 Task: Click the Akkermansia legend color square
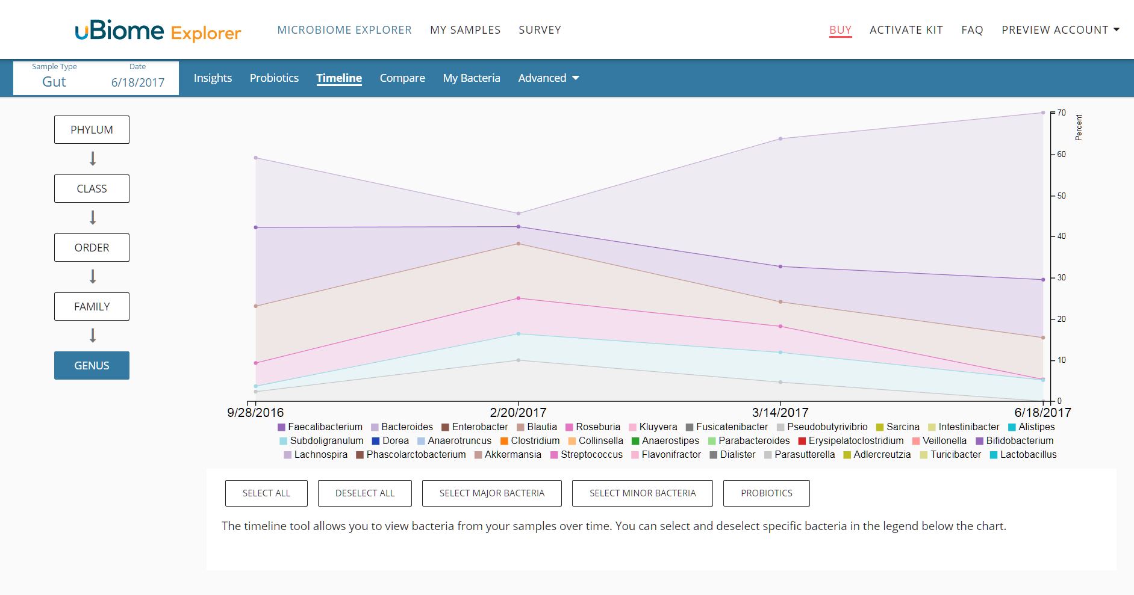[x=478, y=455]
